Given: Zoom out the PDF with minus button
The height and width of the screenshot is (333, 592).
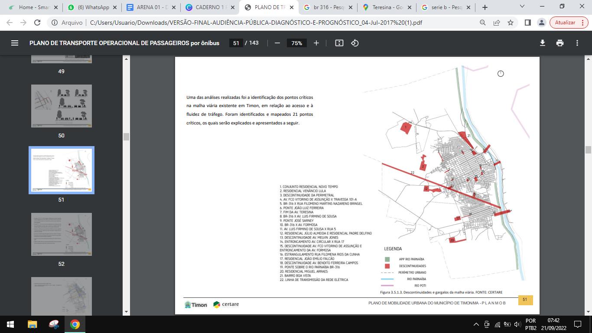Looking at the screenshot, I should pyautogui.click(x=277, y=43).
